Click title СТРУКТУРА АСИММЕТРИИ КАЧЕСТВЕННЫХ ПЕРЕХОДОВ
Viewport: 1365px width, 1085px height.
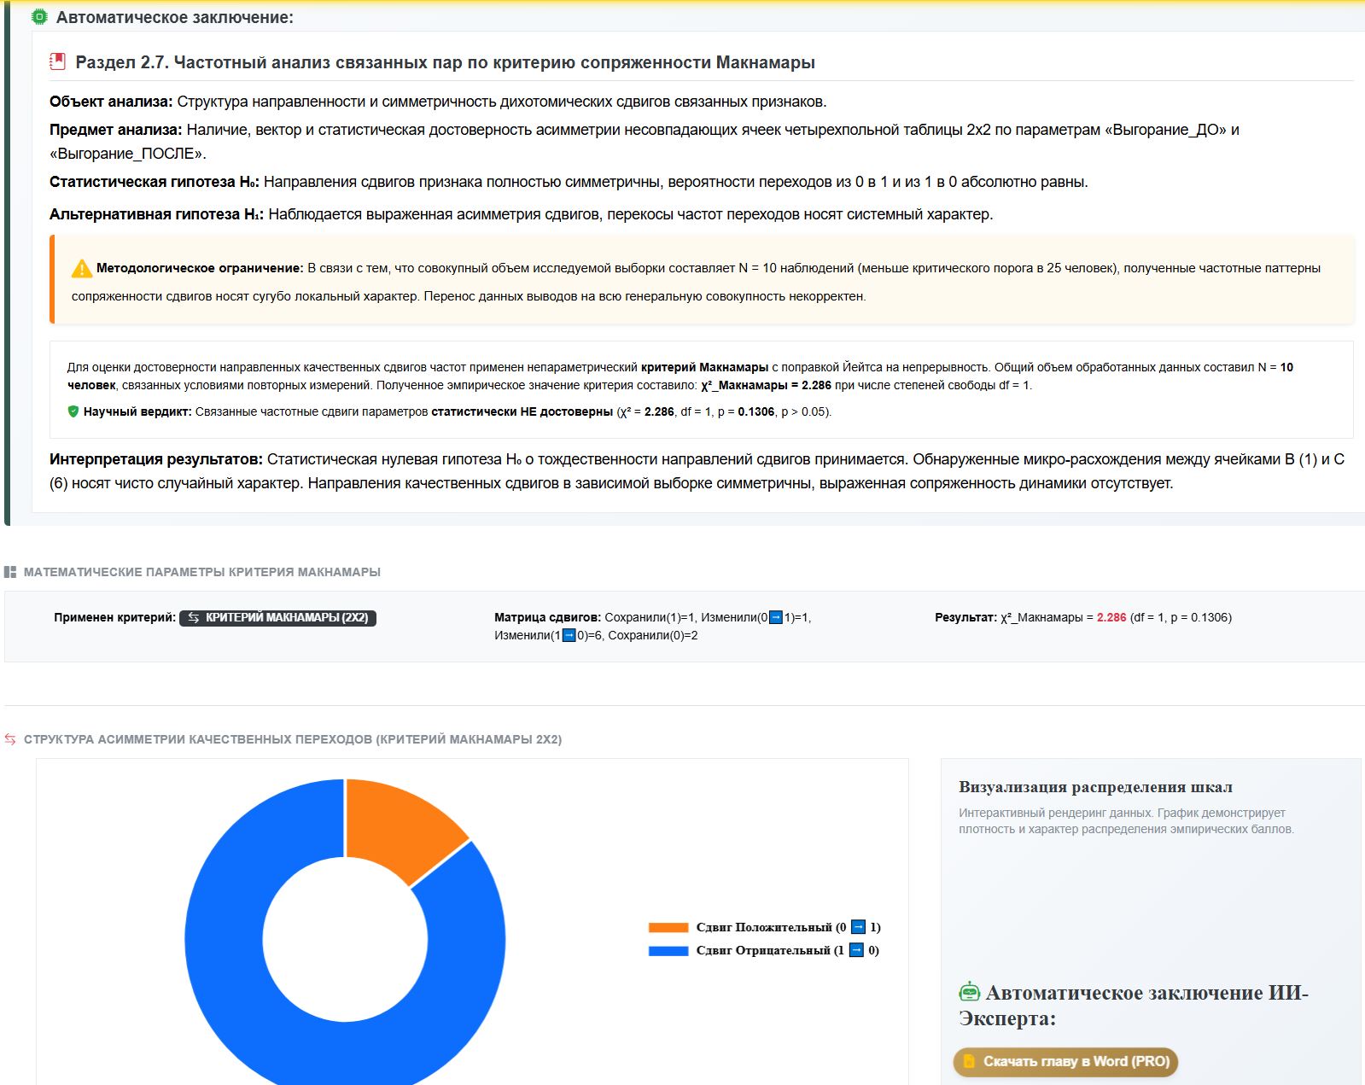(x=293, y=739)
